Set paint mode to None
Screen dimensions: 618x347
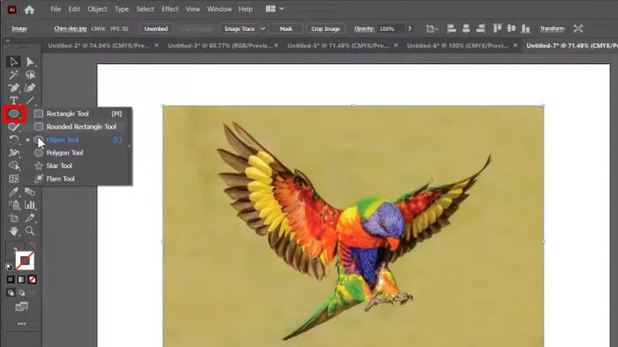(x=33, y=279)
